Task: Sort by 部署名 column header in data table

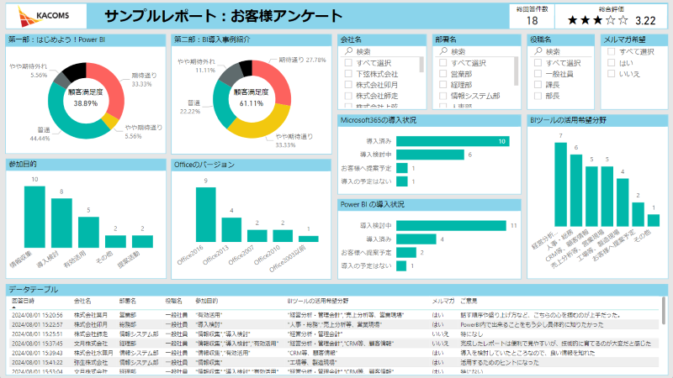Action: tap(128, 302)
